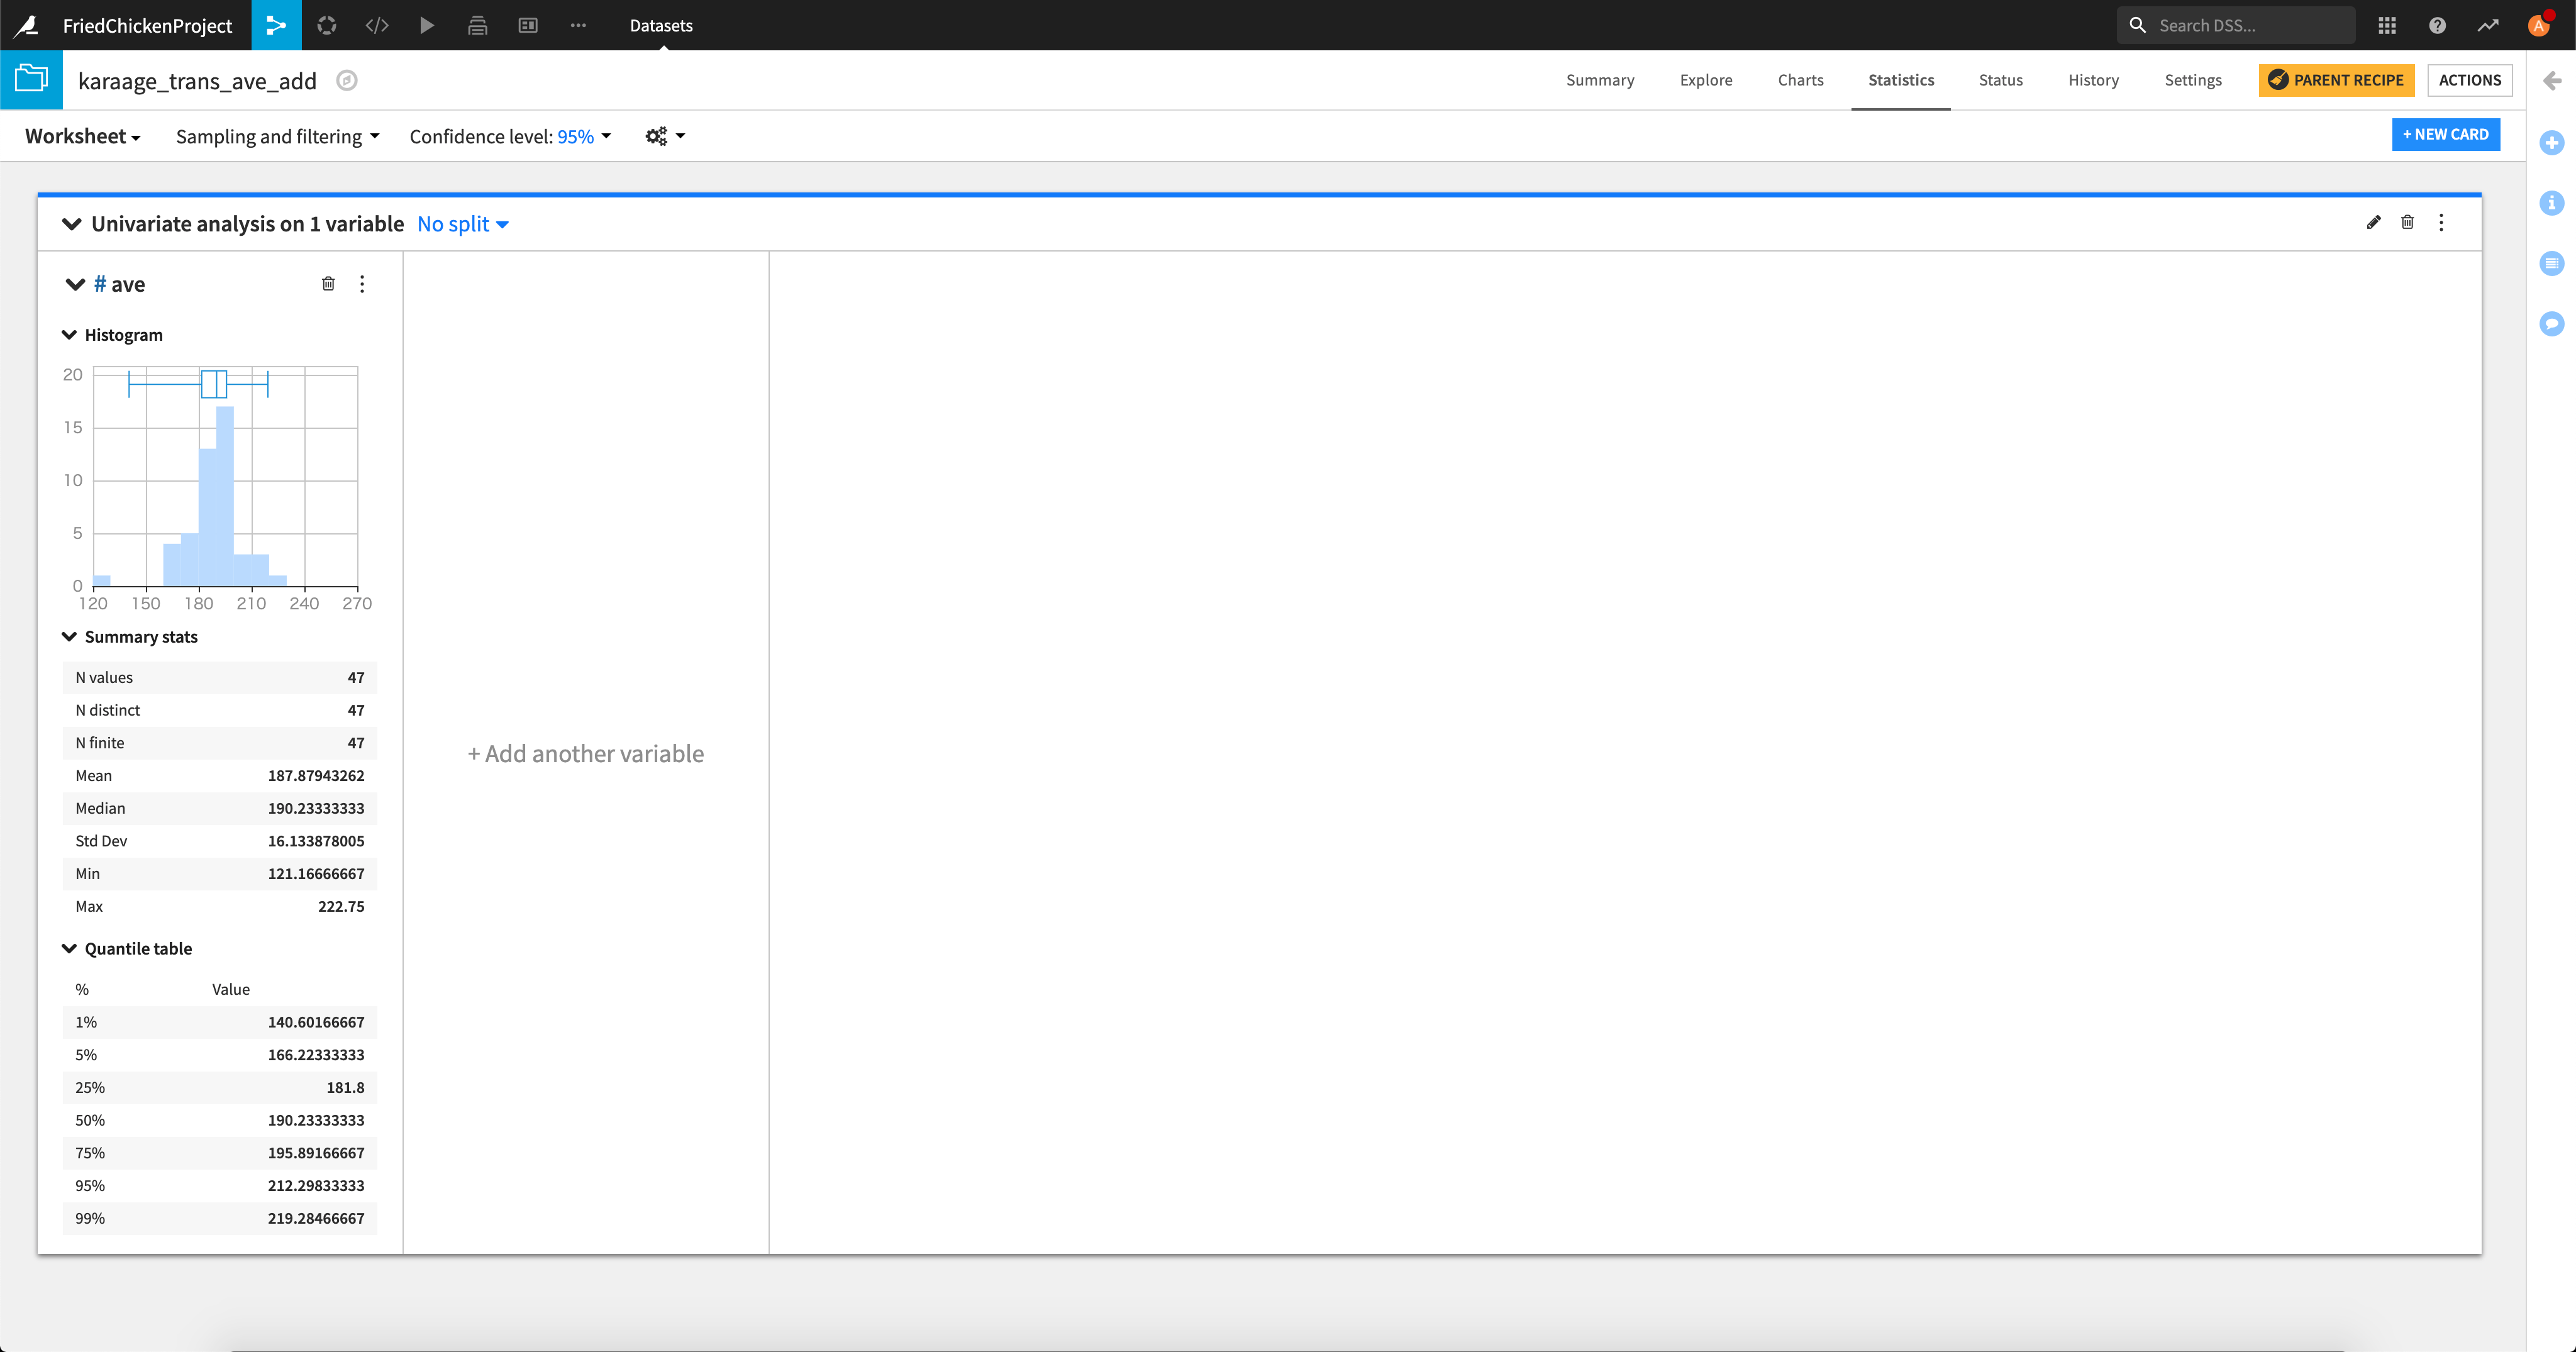Viewport: 2576px width, 1352px height.
Task: Click the code recipes icon in navbar
Action: tap(377, 25)
